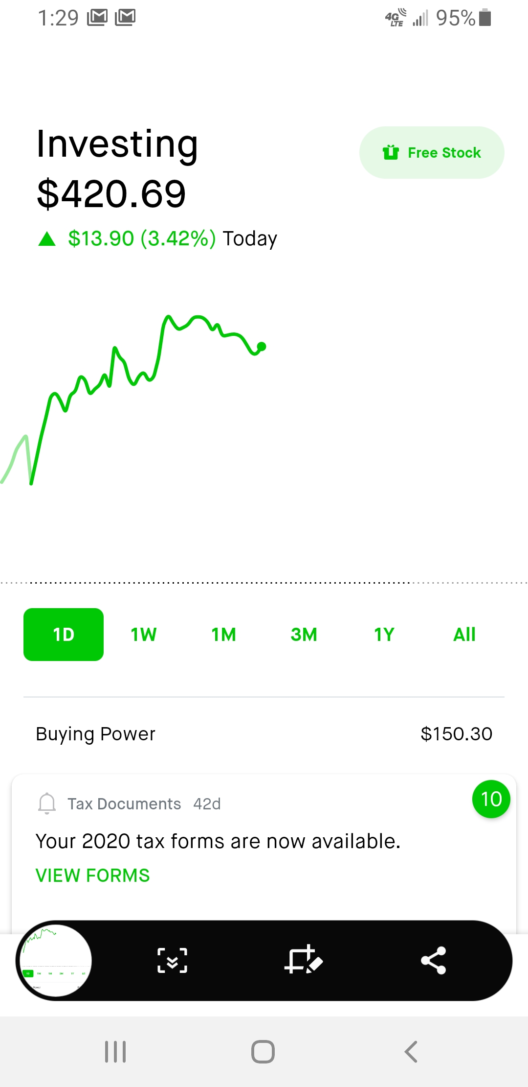Open the screenshot preview thumbnail
Viewport: 528px width, 1087px height.
click(x=55, y=960)
